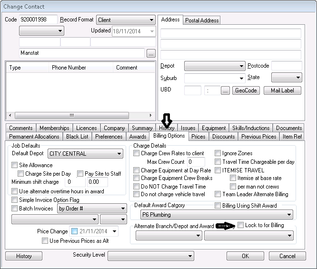Toggle the Price Change date checkbox
317x269 pixels.
(x=74, y=232)
